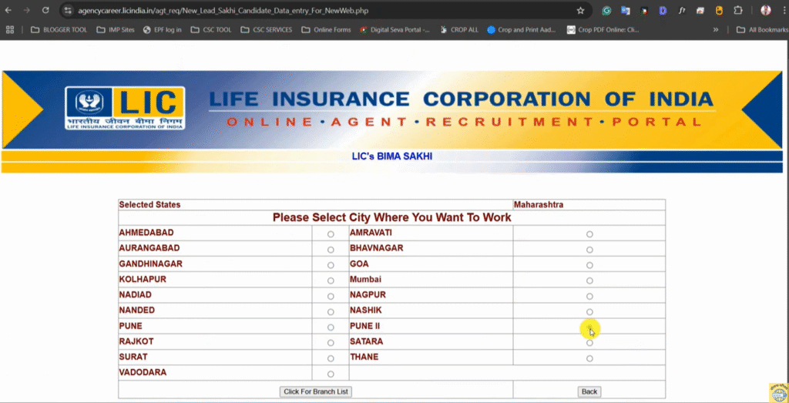
Task: Open the Google Translate extension icon
Action: click(625, 11)
